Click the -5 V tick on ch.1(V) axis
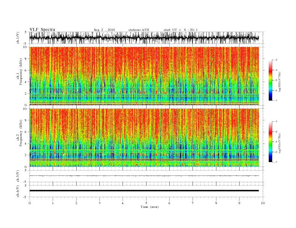The image size is (296, 228). tap(25, 44)
